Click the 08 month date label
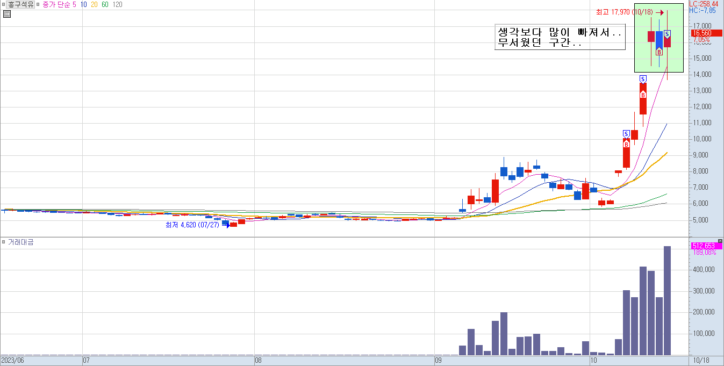 click(259, 360)
